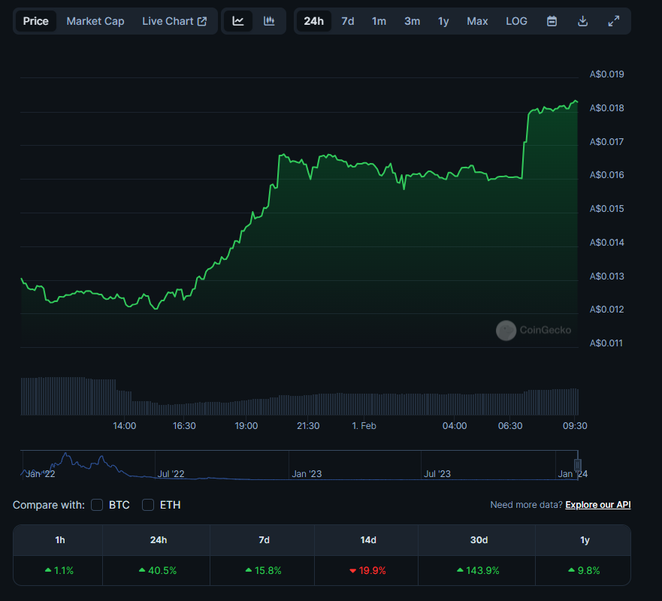
Task: Click the A$0.018 axis label
Action: click(606, 108)
